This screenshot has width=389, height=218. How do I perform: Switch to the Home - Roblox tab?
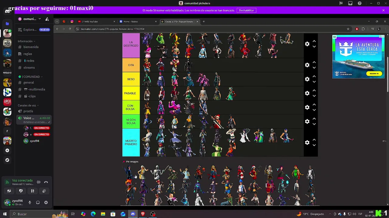coord(138,21)
